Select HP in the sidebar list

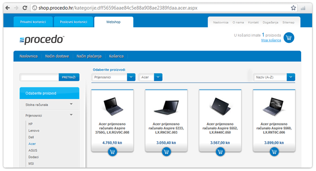[x=30, y=124]
